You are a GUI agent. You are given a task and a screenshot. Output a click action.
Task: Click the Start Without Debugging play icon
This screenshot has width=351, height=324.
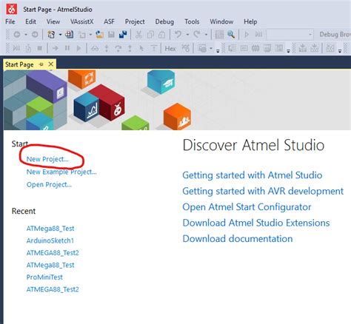pyautogui.click(x=247, y=35)
